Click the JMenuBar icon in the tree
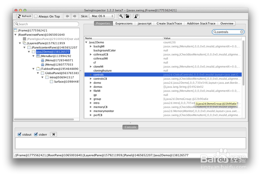Image resolution: width=261 pixels, height=176 pixels. pyautogui.click(x=38, y=56)
